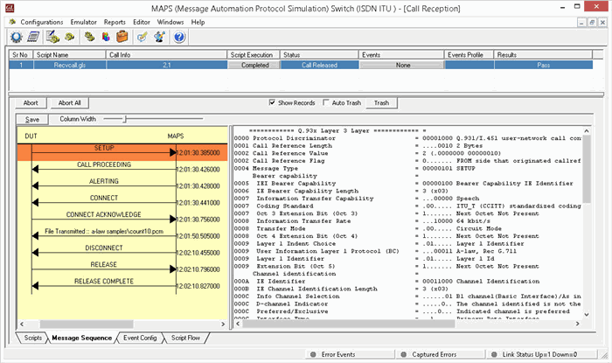This screenshot has width=612, height=363.
Task: Click the None events button
Action: tap(403, 66)
